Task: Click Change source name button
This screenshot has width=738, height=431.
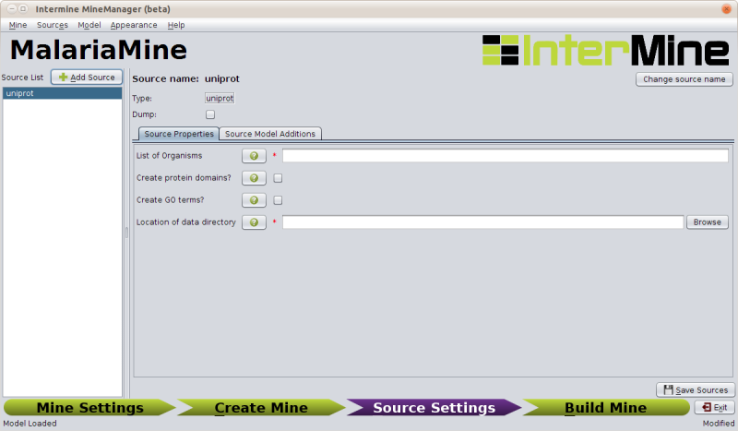Action: (x=684, y=79)
